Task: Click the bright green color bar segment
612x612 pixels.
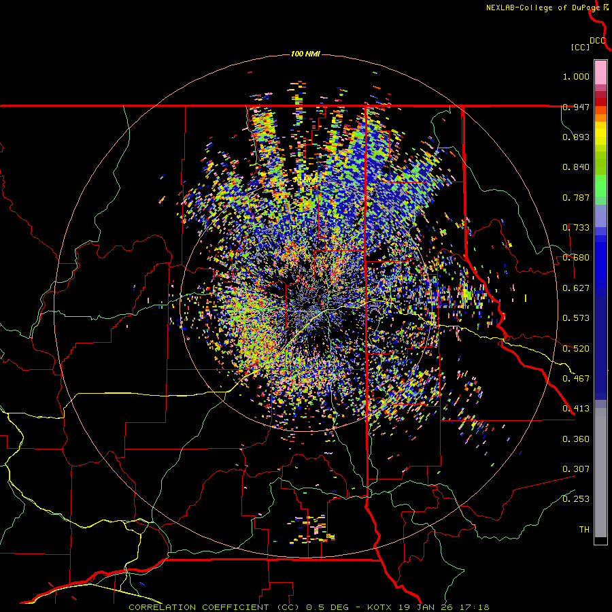Action: 600,186
